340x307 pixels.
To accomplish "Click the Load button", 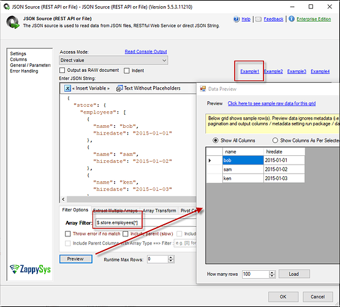I will [294, 274].
